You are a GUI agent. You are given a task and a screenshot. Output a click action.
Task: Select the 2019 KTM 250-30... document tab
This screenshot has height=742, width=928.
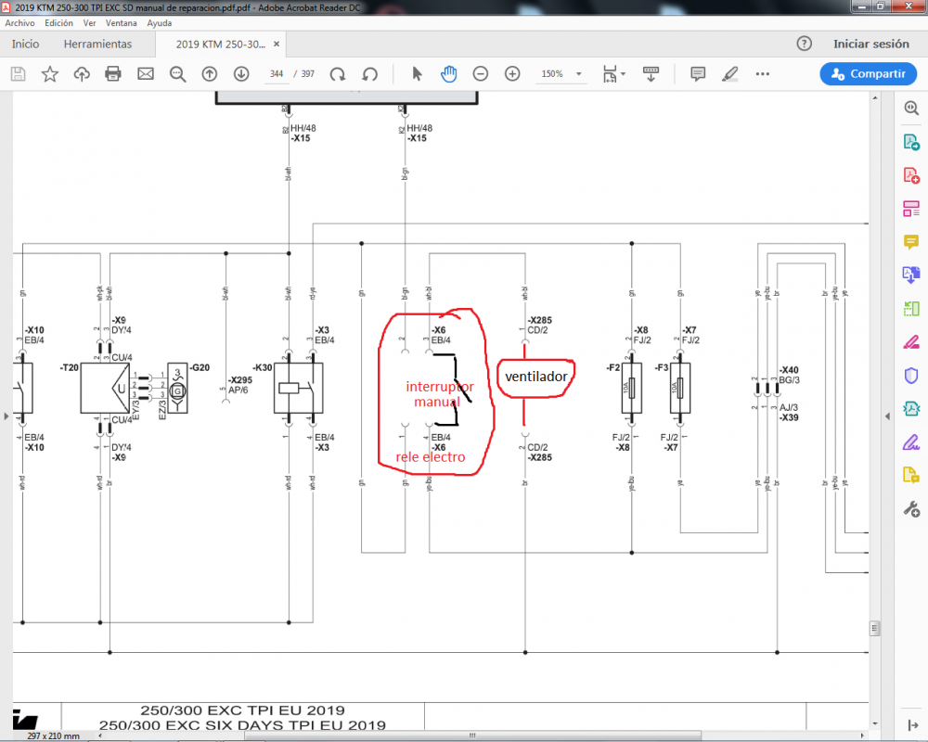220,45
